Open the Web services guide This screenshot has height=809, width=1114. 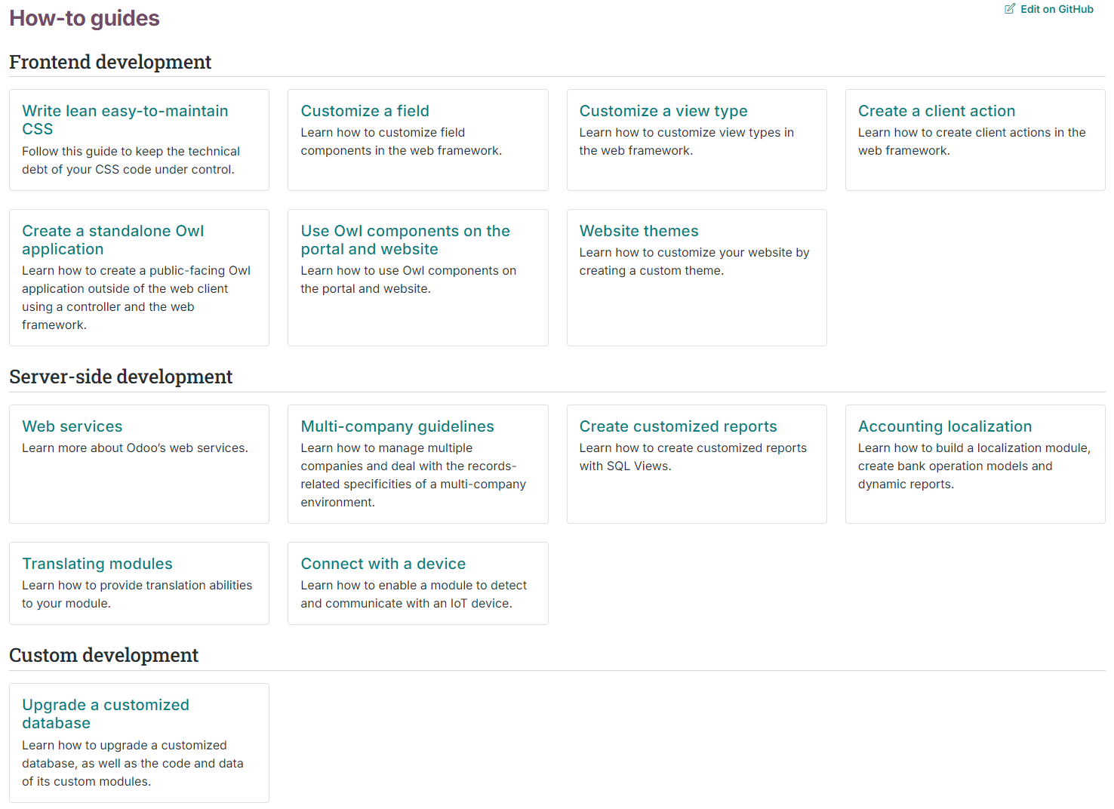139,464
